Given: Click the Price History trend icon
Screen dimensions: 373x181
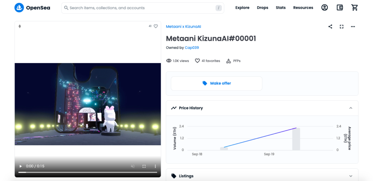Looking at the screenshot, I should point(174,108).
